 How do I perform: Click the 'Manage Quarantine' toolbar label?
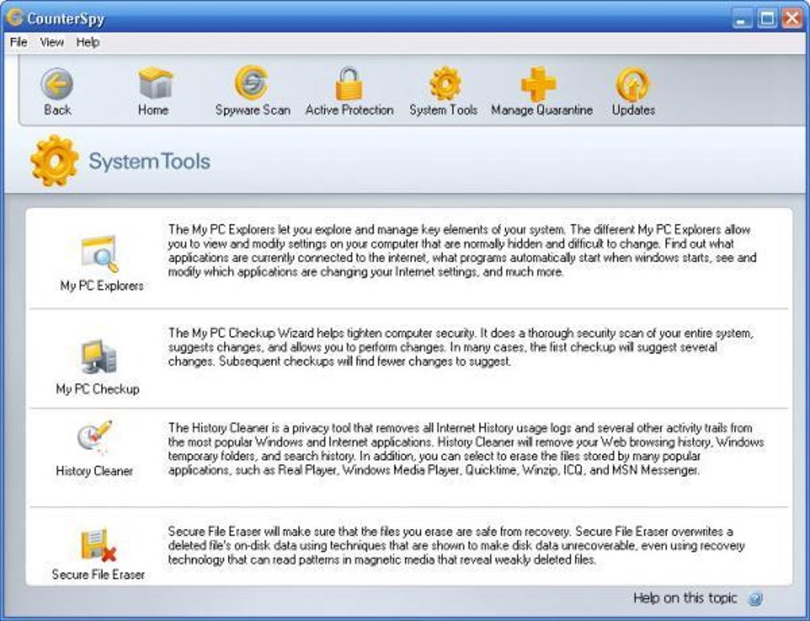[x=542, y=110]
